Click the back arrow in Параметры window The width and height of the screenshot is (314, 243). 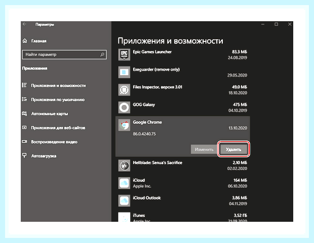click(24, 24)
